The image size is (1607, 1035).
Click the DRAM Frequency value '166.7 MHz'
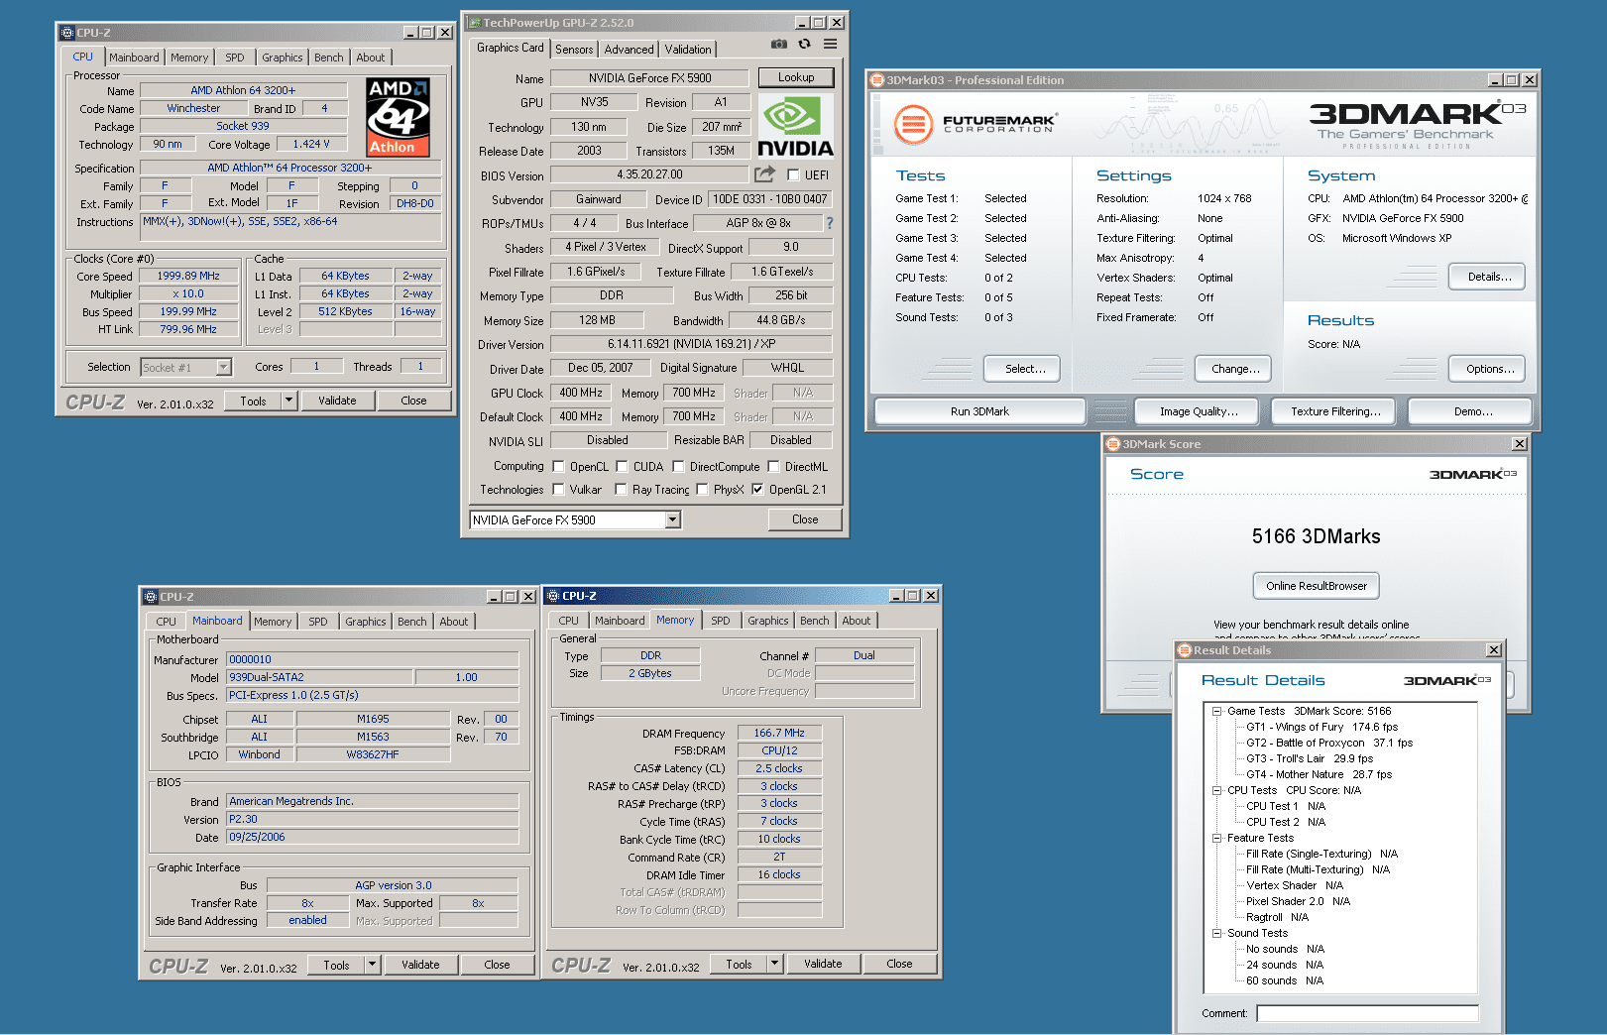779,733
